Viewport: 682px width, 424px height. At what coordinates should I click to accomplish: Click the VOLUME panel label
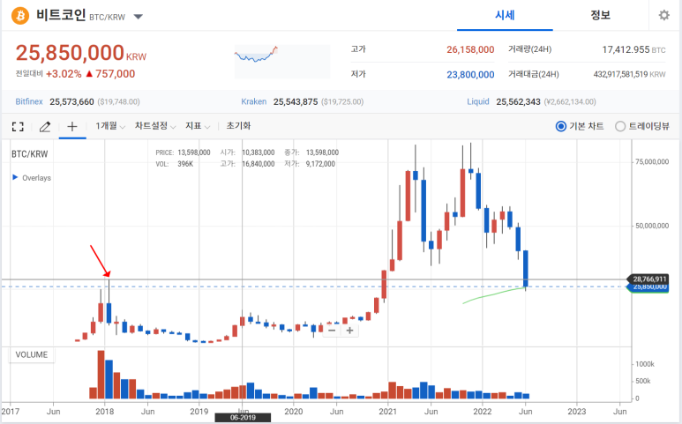pyautogui.click(x=32, y=355)
